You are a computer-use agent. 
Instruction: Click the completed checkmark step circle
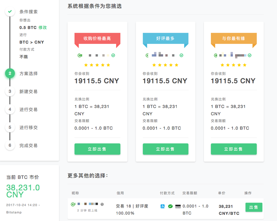pyautogui.click(x=10, y=12)
